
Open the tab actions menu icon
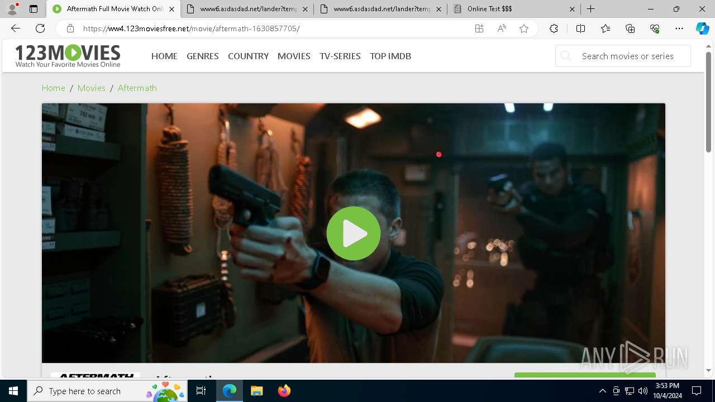(x=34, y=9)
